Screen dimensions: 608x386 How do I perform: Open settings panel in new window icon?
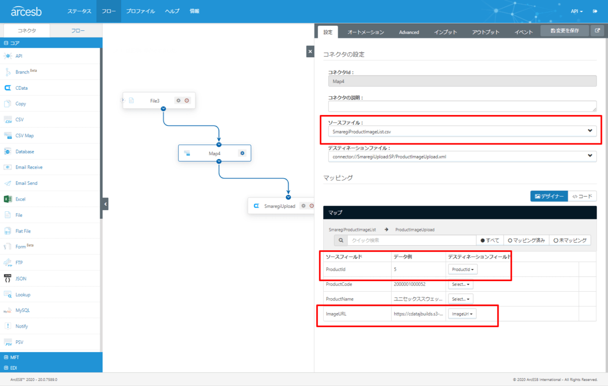(x=597, y=31)
